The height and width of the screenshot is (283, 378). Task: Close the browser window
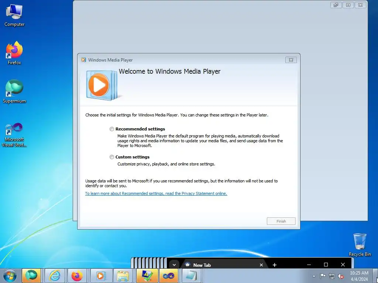tap(343, 265)
